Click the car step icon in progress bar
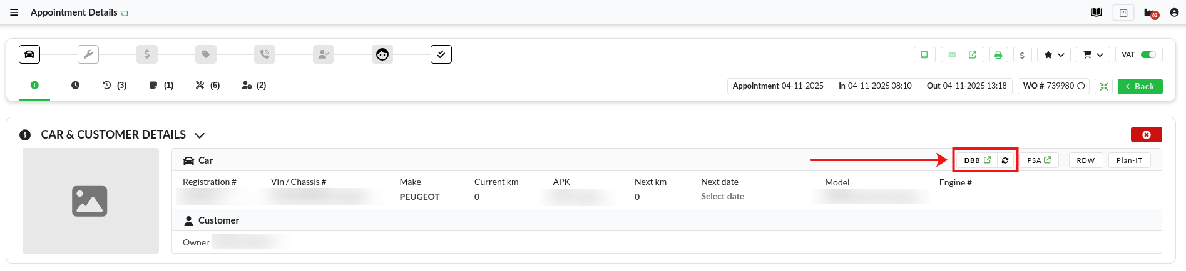 pos(29,54)
